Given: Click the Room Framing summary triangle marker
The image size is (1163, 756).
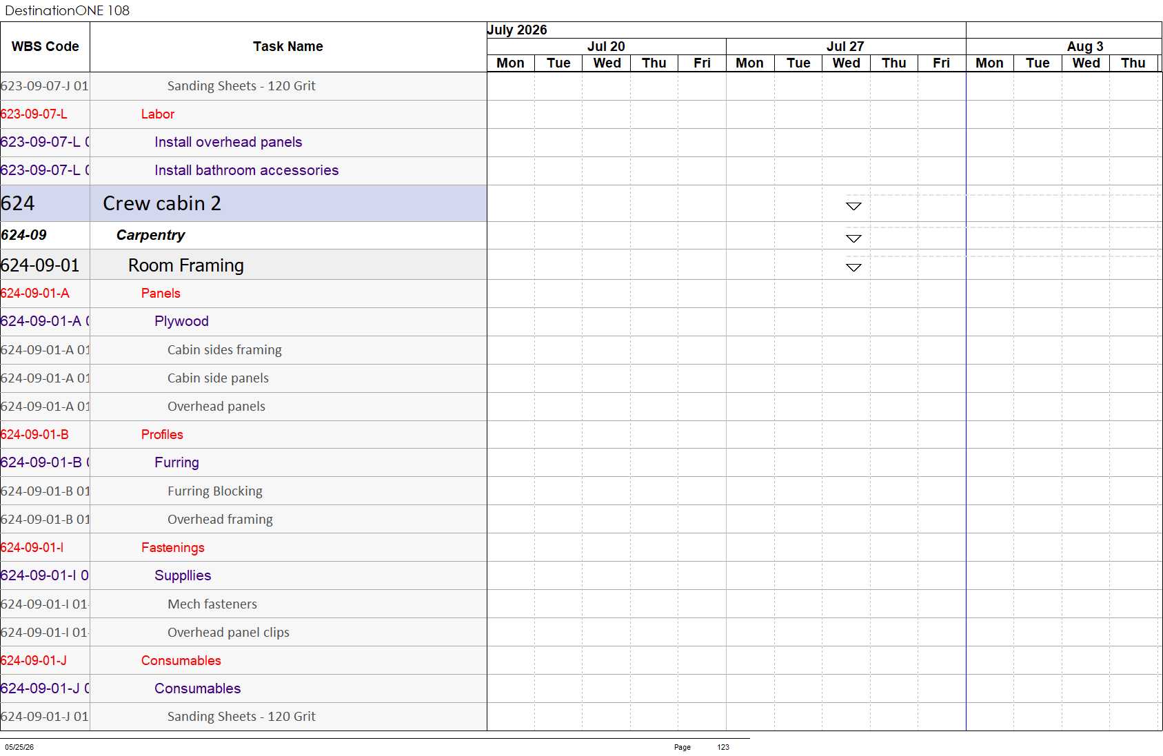Looking at the screenshot, I should point(853,267).
